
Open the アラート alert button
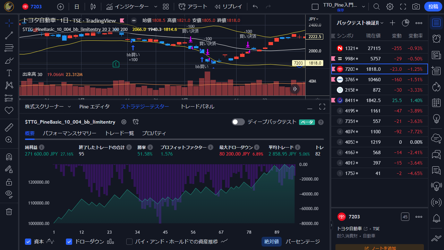click(193, 7)
